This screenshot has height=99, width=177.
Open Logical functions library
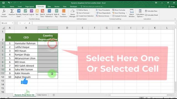click(x=32, y=13)
